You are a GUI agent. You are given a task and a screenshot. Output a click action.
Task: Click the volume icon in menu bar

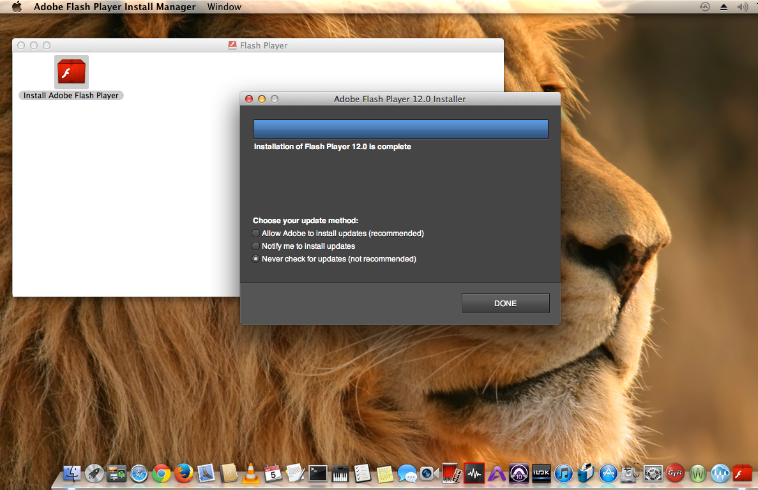[742, 7]
